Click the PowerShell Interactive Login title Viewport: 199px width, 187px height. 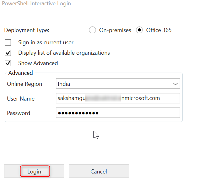[x=36, y=4]
